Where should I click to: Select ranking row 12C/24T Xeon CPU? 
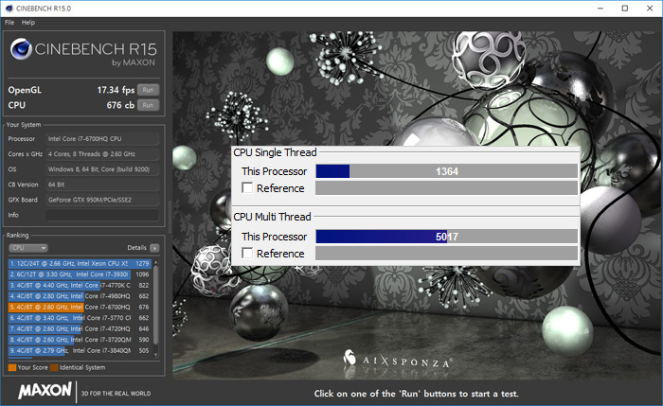(x=80, y=263)
